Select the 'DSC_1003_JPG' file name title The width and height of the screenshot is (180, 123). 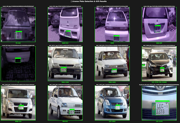[112, 45]
